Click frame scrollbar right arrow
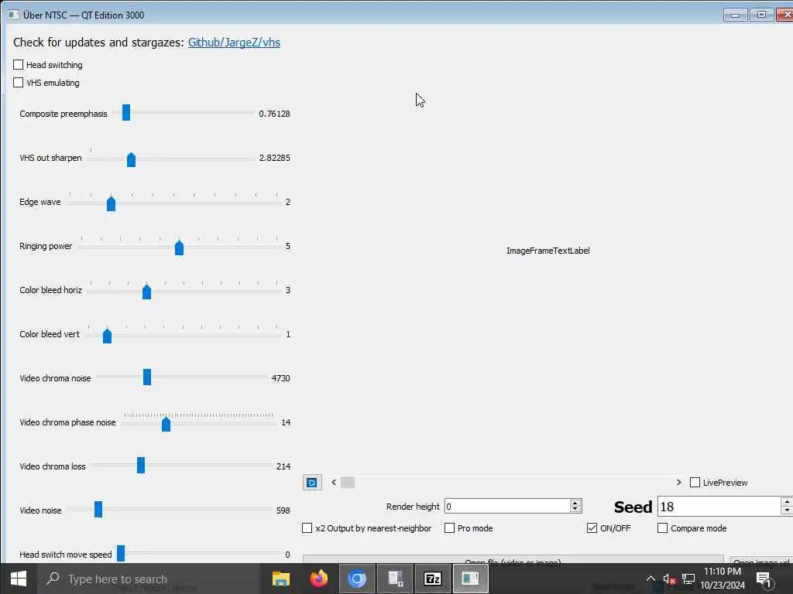This screenshot has width=793, height=594. (x=678, y=483)
